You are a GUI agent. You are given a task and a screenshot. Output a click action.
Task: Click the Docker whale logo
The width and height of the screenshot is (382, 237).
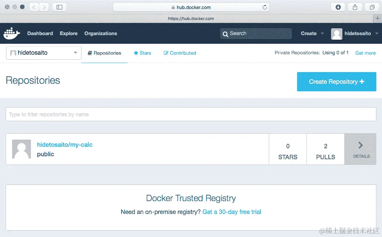[11, 34]
